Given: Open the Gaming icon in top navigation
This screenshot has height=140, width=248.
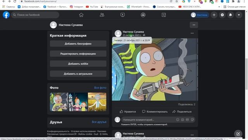Looking at the screenshot, I should click(x=164, y=15).
